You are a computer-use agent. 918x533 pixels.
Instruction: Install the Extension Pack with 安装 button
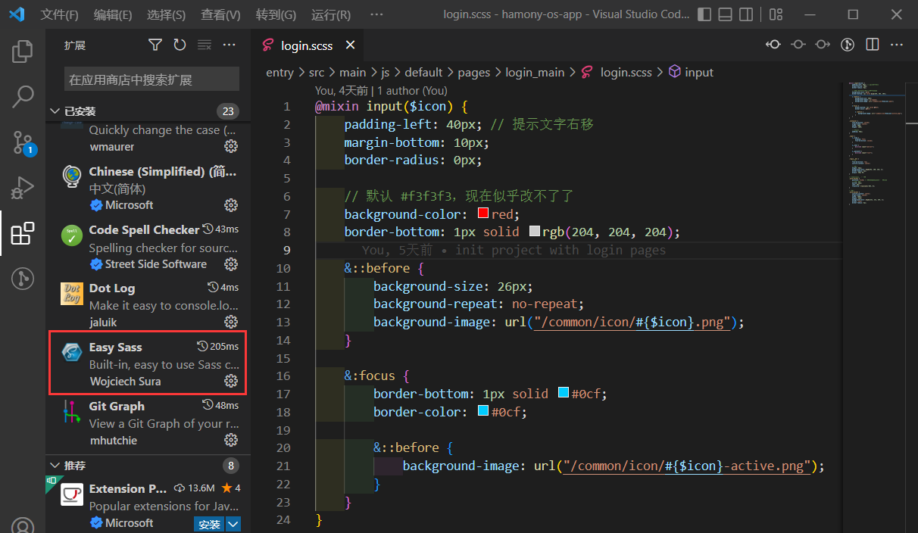(209, 524)
